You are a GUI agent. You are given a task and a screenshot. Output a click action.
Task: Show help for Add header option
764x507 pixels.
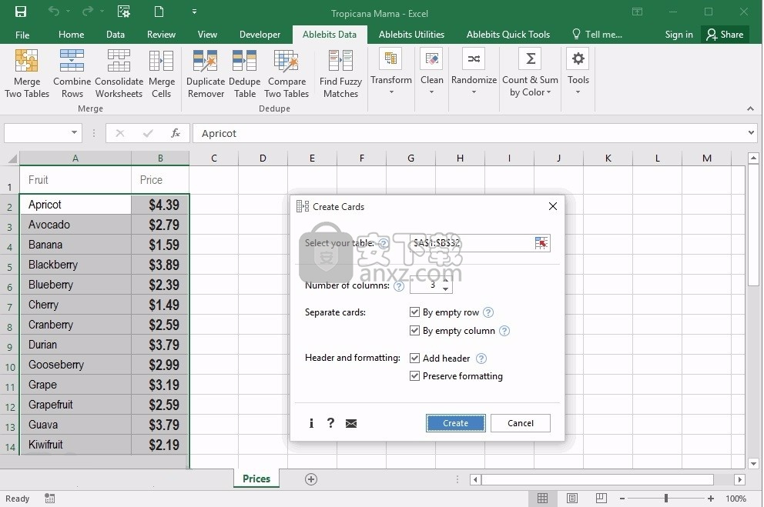click(481, 359)
